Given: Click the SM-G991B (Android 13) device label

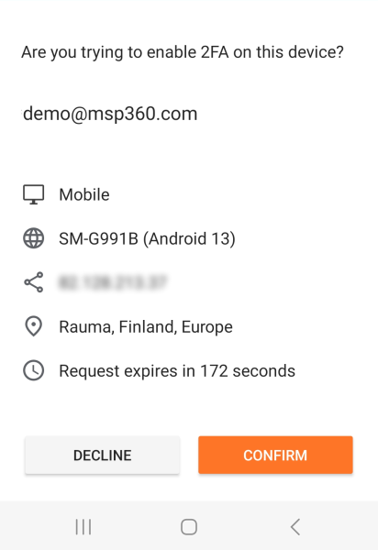Looking at the screenshot, I should tap(147, 239).
